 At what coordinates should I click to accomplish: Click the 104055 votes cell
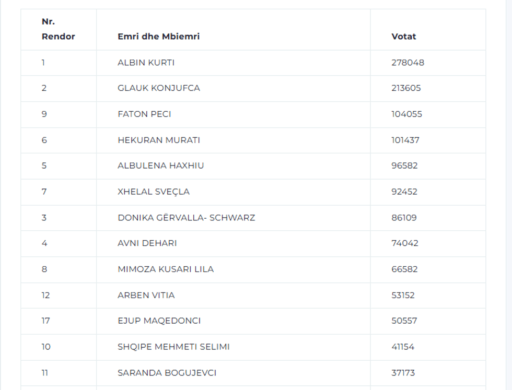click(x=406, y=114)
